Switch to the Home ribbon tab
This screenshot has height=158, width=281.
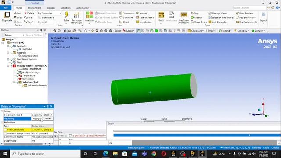coord(18,8)
